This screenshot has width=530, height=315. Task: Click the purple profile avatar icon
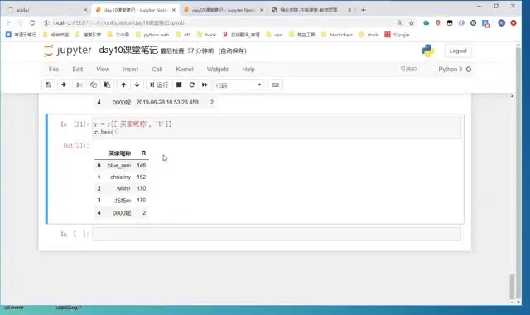(502, 22)
